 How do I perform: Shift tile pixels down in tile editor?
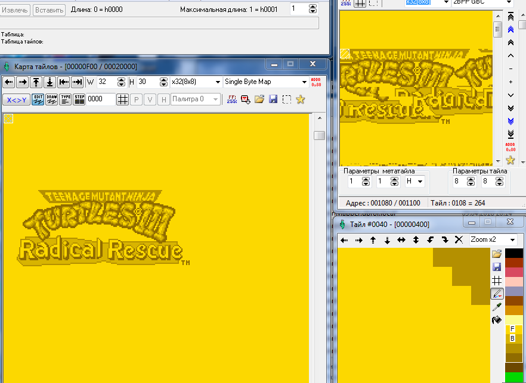(387, 240)
